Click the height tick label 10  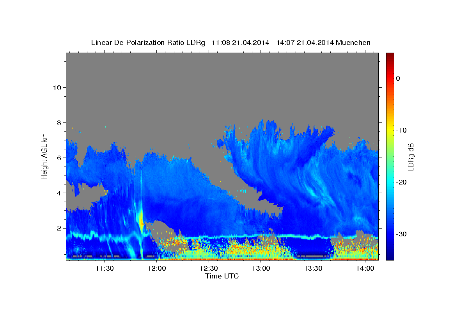57,87
